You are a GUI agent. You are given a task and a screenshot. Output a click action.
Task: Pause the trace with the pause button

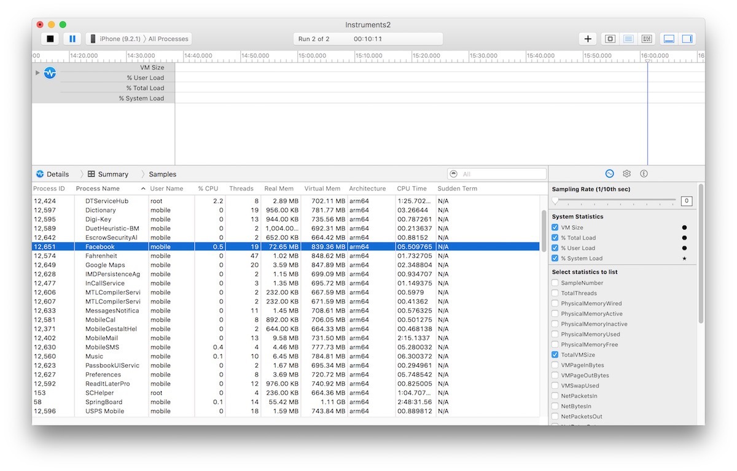coord(72,39)
